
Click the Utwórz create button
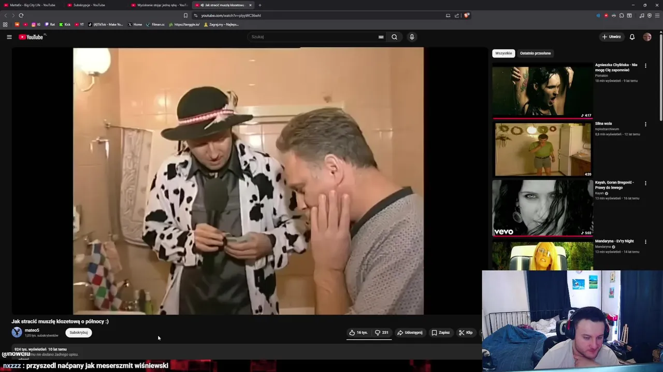(x=611, y=37)
